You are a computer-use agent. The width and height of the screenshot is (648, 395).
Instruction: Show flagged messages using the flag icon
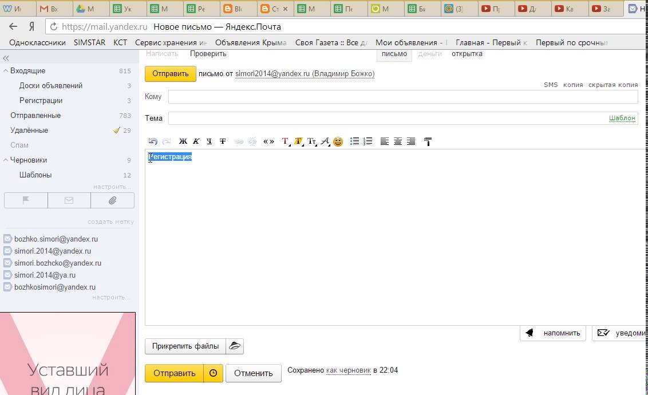click(x=26, y=200)
